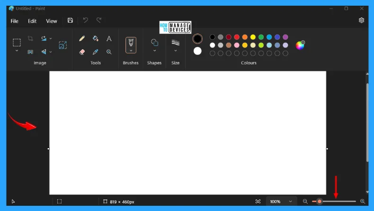The width and height of the screenshot is (374, 211).
Task: Expand the Shapes dropdown chevron
Action: [154, 51]
